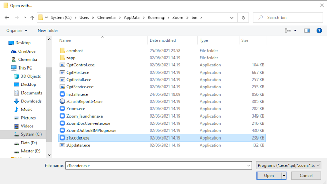Select the ZoomDocConverter.exe icon
Viewport: 327px width, 184px height.
[x=62, y=123]
